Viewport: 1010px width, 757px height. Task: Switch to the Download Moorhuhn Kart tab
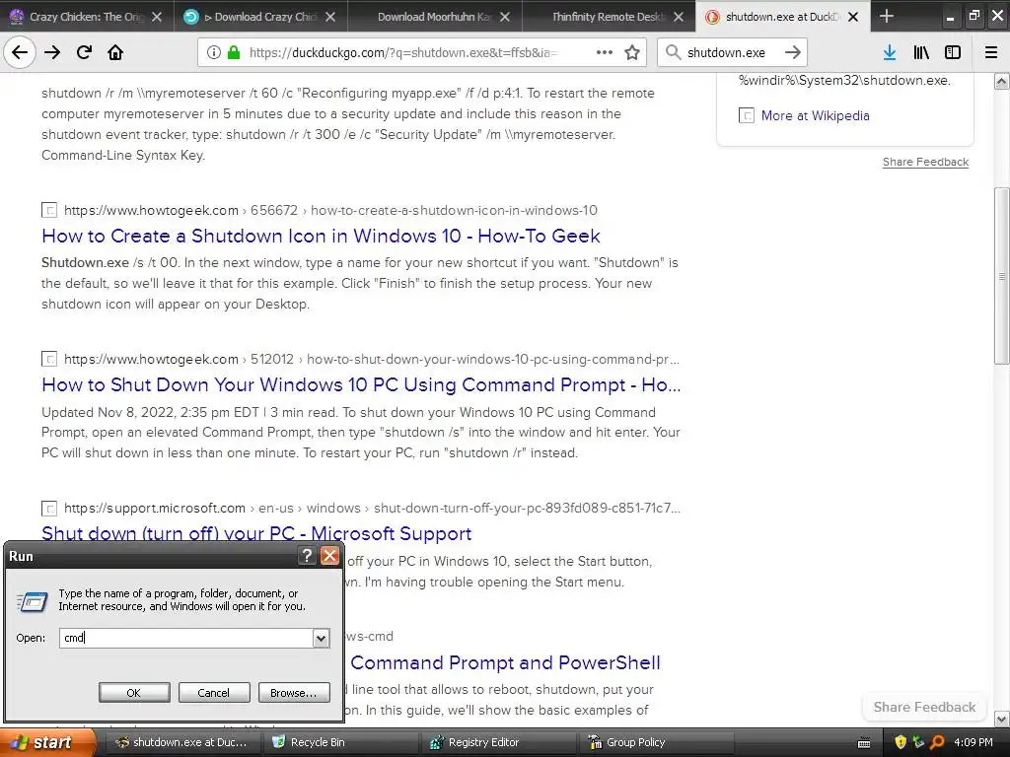435,17
